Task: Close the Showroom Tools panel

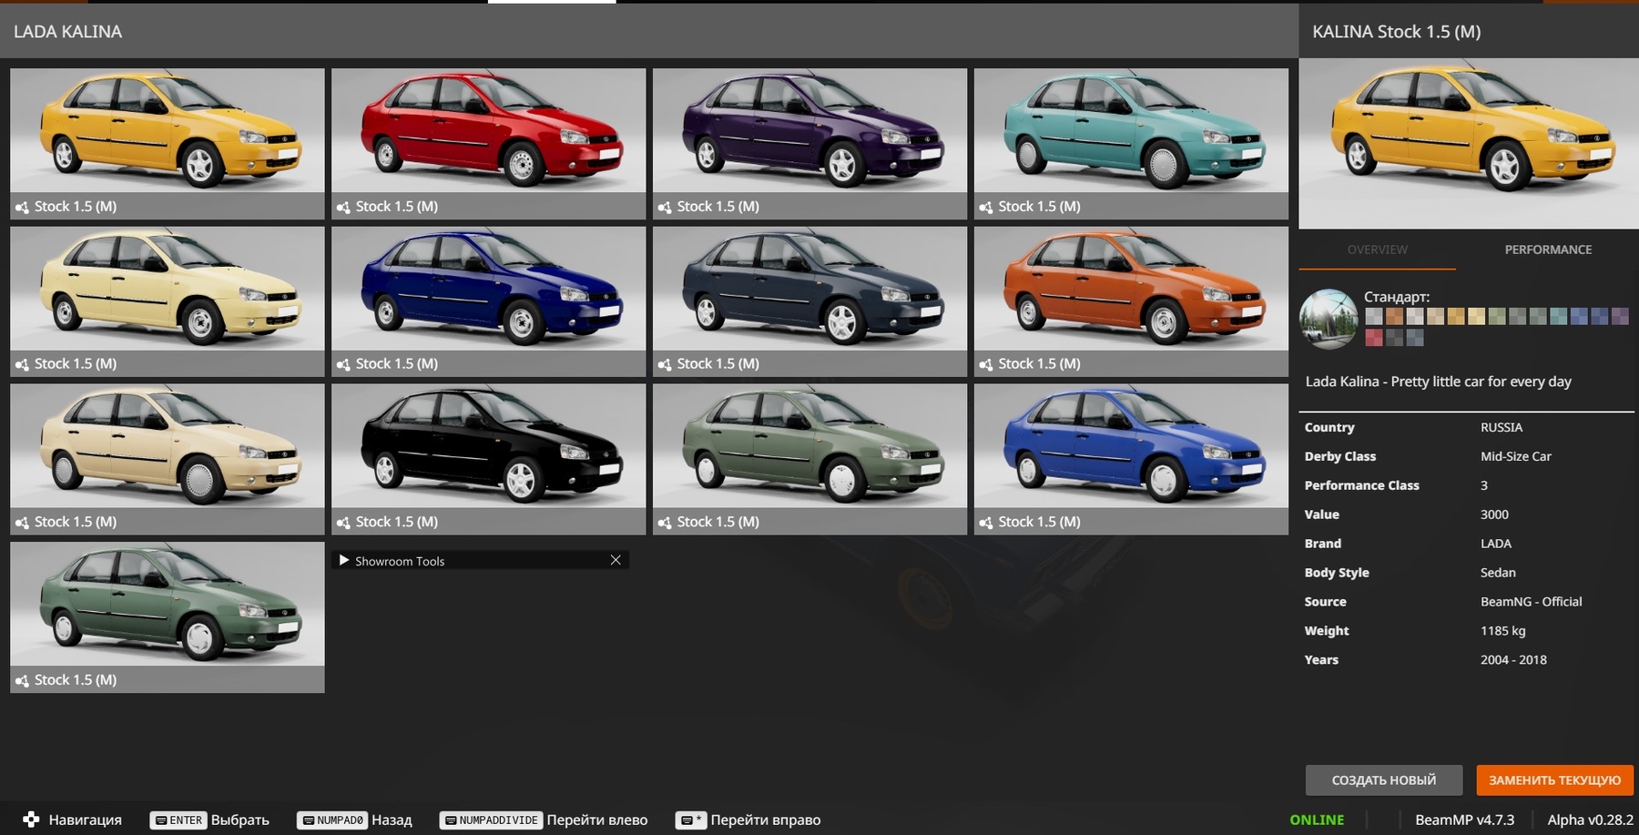Action: pyautogui.click(x=616, y=560)
